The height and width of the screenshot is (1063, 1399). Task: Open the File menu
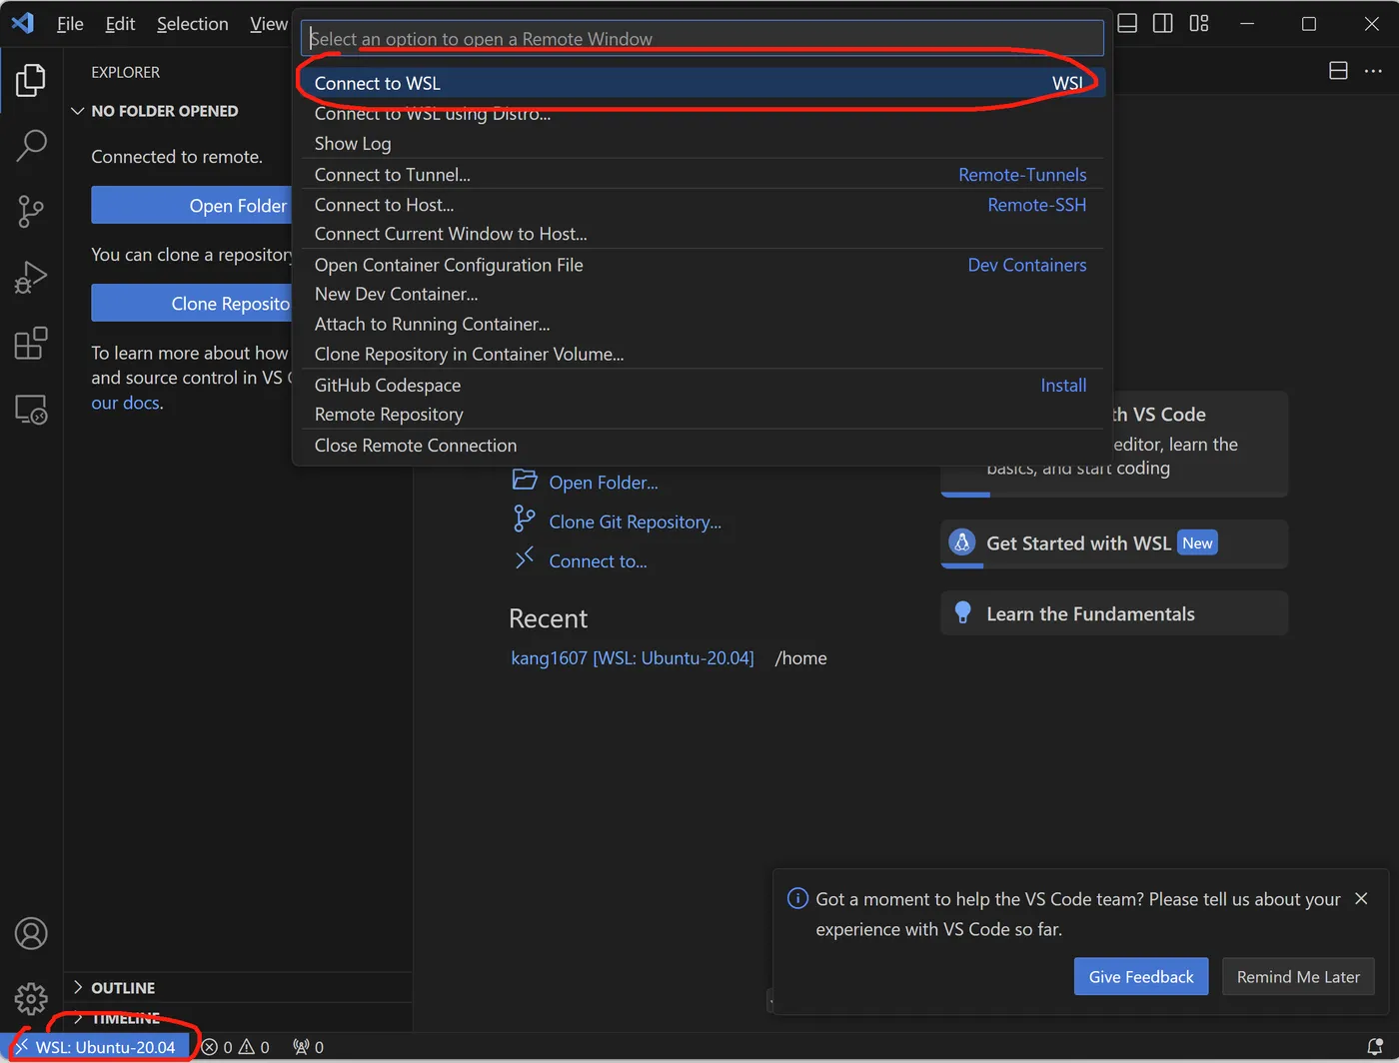click(70, 23)
